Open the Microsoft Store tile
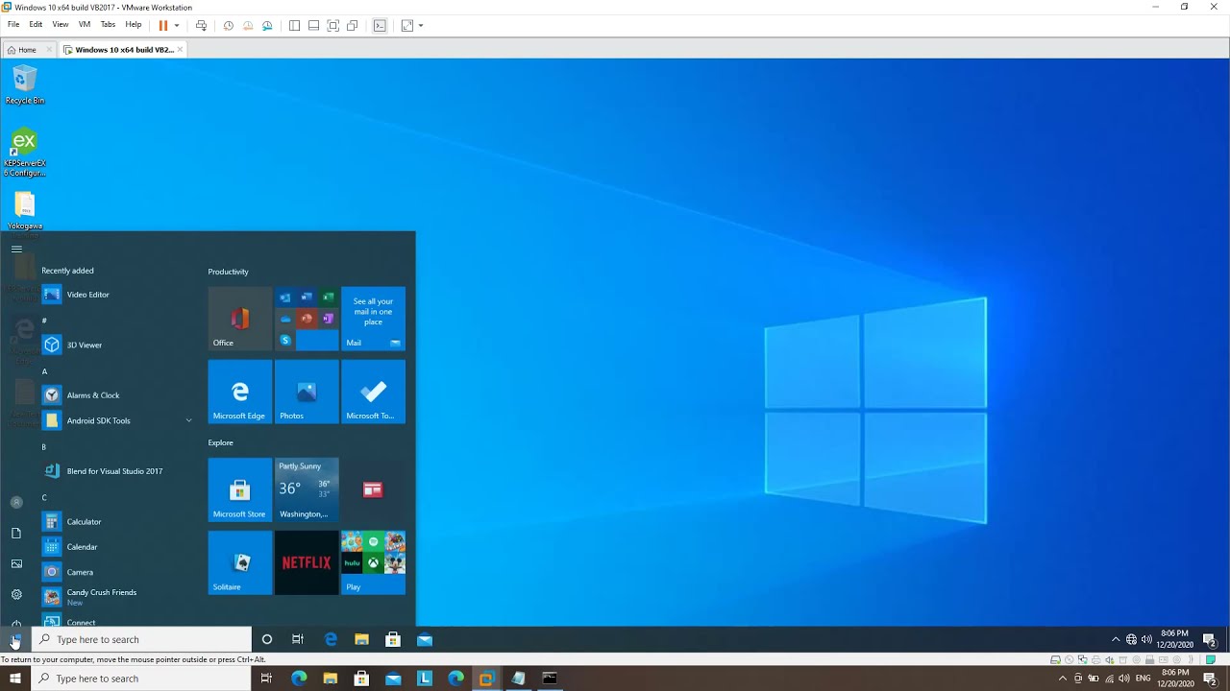This screenshot has width=1230, height=691. [240, 489]
